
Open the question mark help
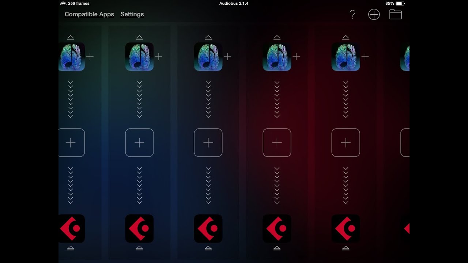352,15
